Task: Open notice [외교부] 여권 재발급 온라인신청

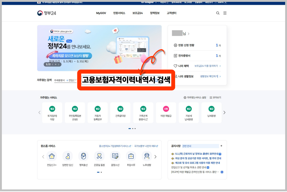Action: tap(195, 172)
